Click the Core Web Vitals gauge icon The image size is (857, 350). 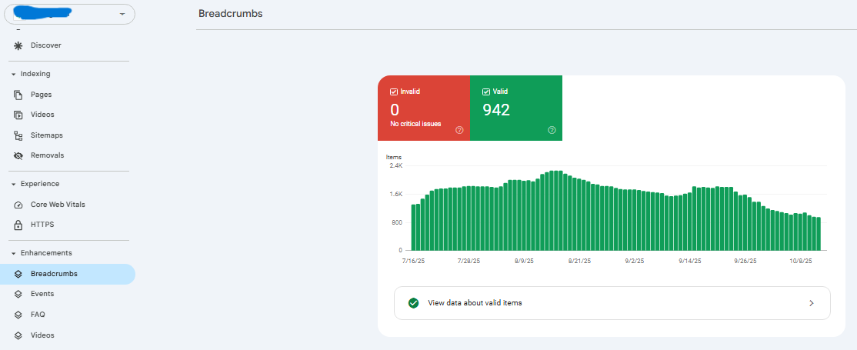(x=18, y=205)
